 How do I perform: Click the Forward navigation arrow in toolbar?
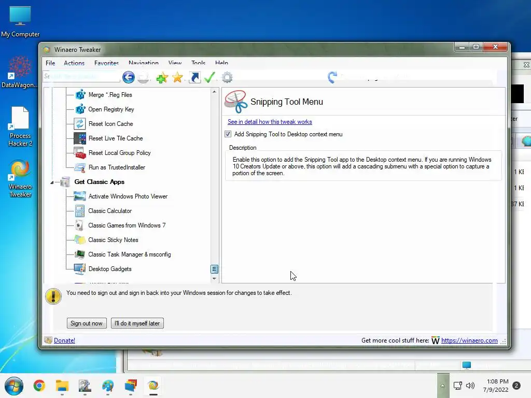pyautogui.click(x=143, y=77)
